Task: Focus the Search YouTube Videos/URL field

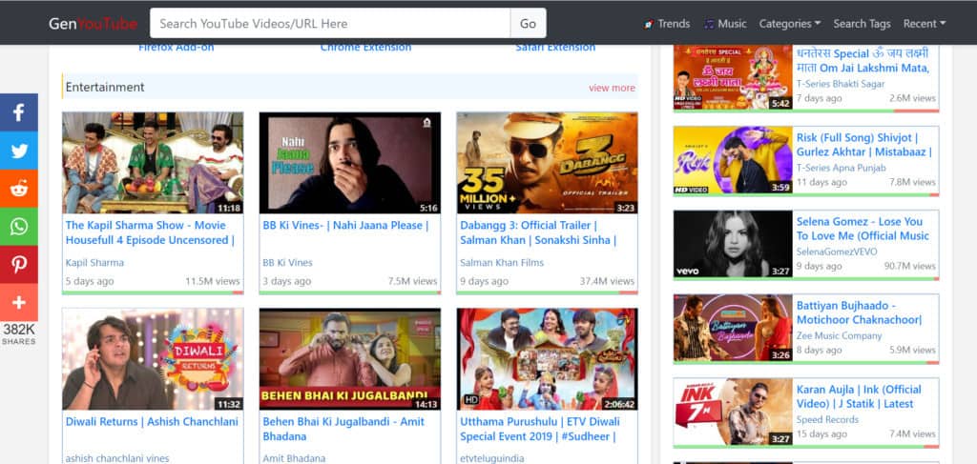Action: point(329,24)
